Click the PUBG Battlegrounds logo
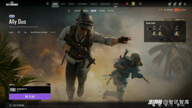 pyautogui.click(x=12, y=4)
